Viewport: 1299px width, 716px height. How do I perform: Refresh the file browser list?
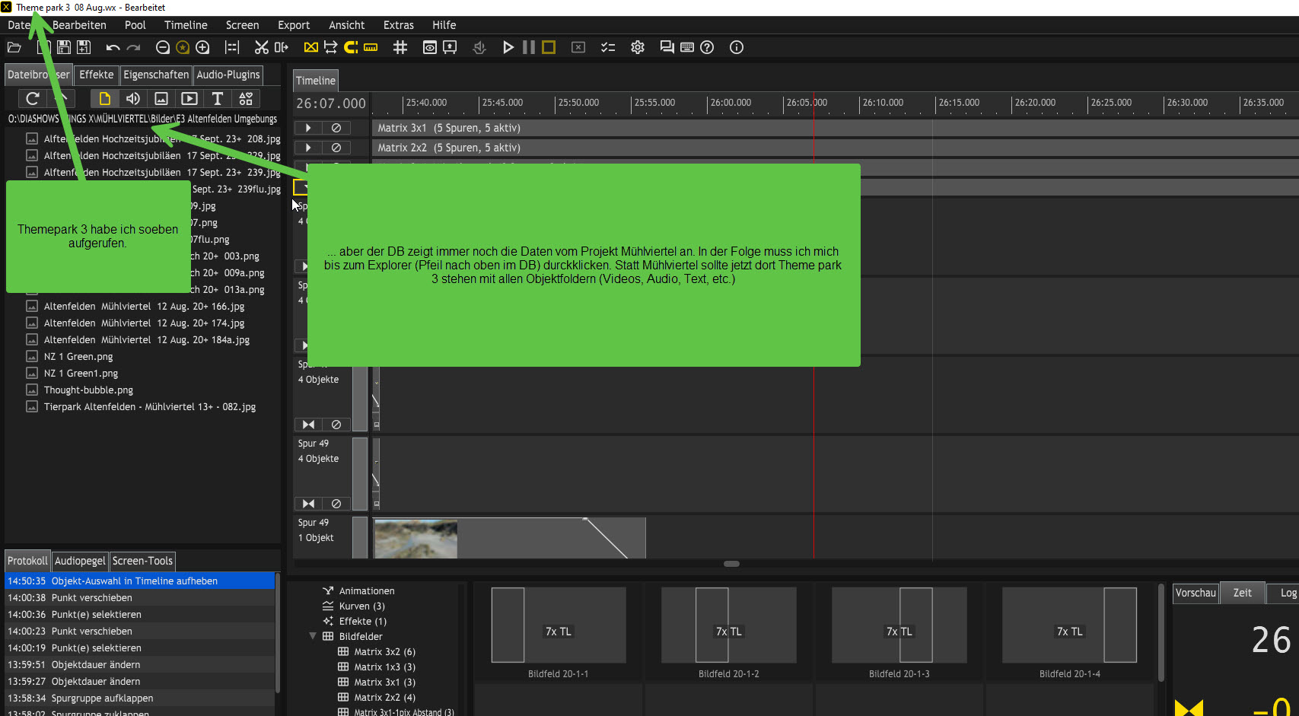pos(32,98)
